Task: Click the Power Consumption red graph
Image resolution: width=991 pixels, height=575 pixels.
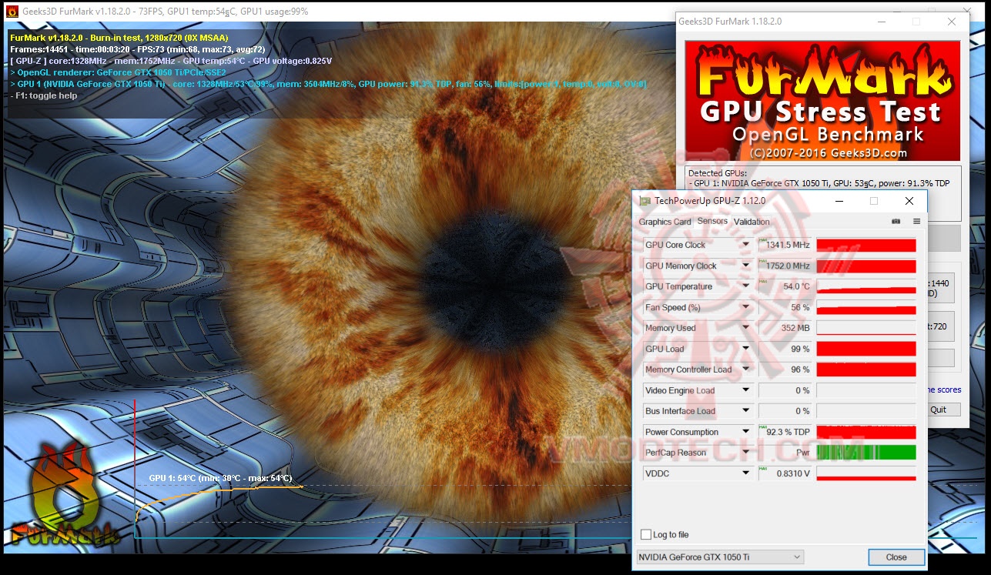Action: pos(866,432)
